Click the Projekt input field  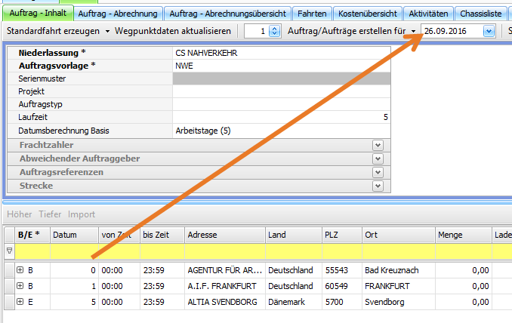[x=281, y=91]
